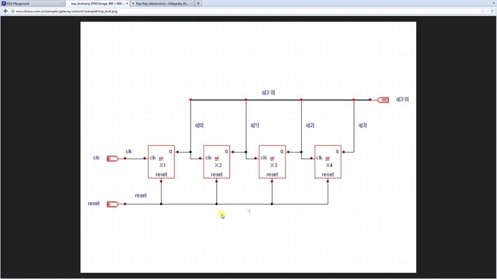Open the list-all-tabs dropdown
The height and width of the screenshot is (279, 497).
click(x=493, y=3)
